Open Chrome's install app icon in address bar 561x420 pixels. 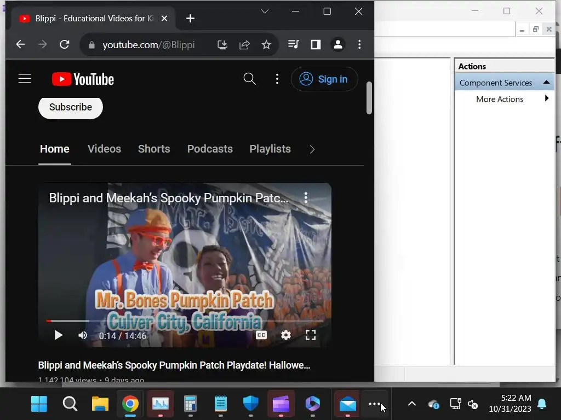[222, 45]
